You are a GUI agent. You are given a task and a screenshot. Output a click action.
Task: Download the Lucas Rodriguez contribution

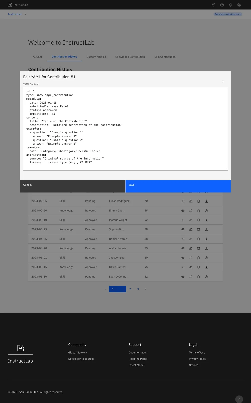207,201
